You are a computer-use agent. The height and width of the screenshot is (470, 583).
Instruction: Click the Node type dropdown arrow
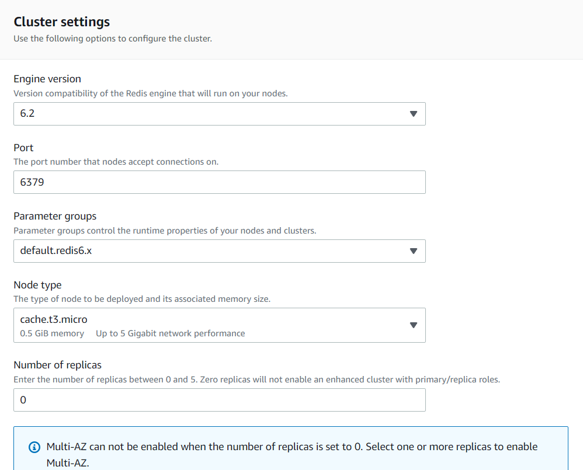[414, 325]
